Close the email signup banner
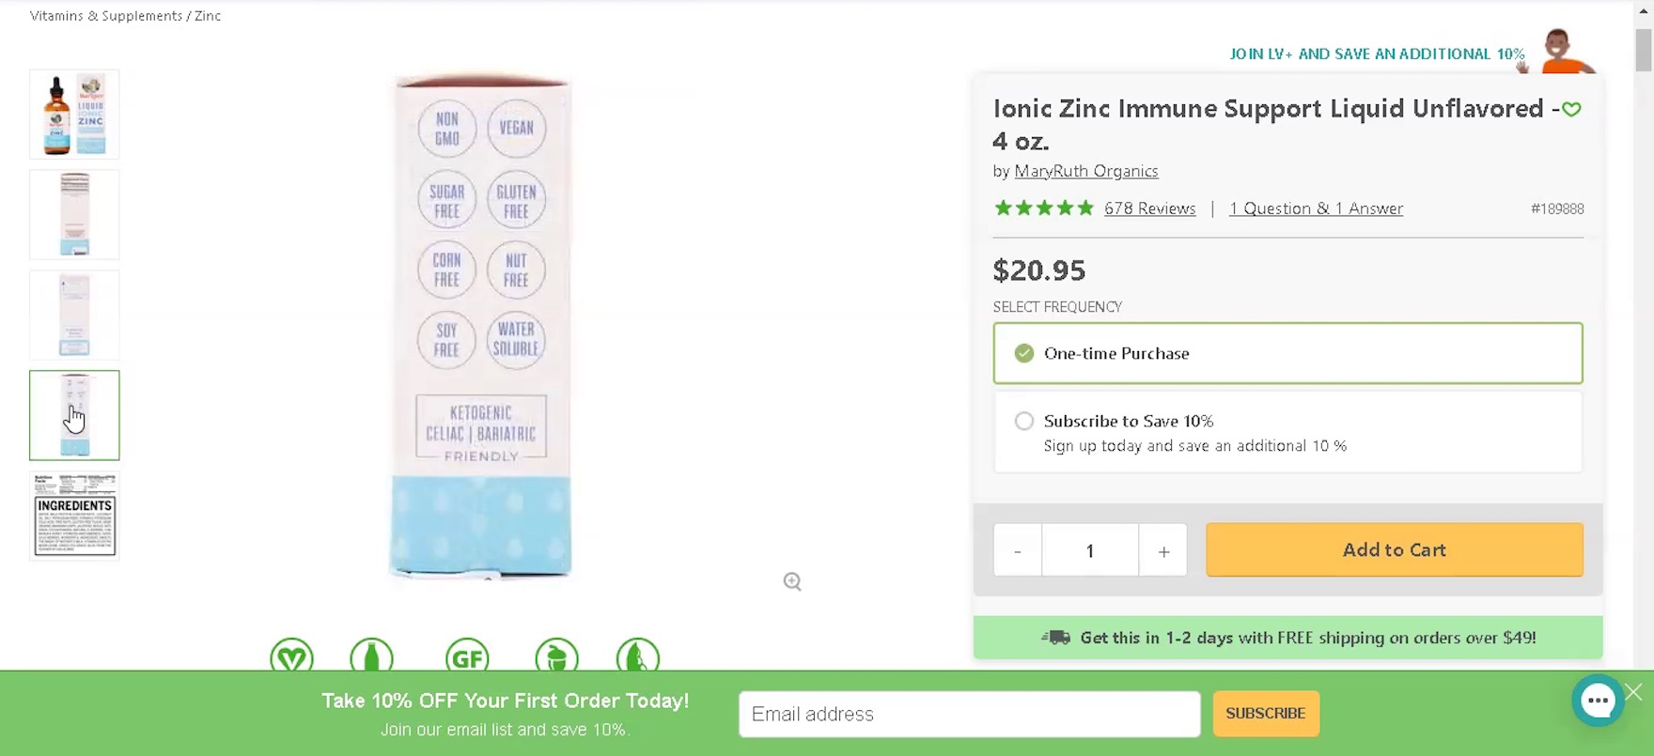This screenshot has width=1654, height=756. 1634,692
